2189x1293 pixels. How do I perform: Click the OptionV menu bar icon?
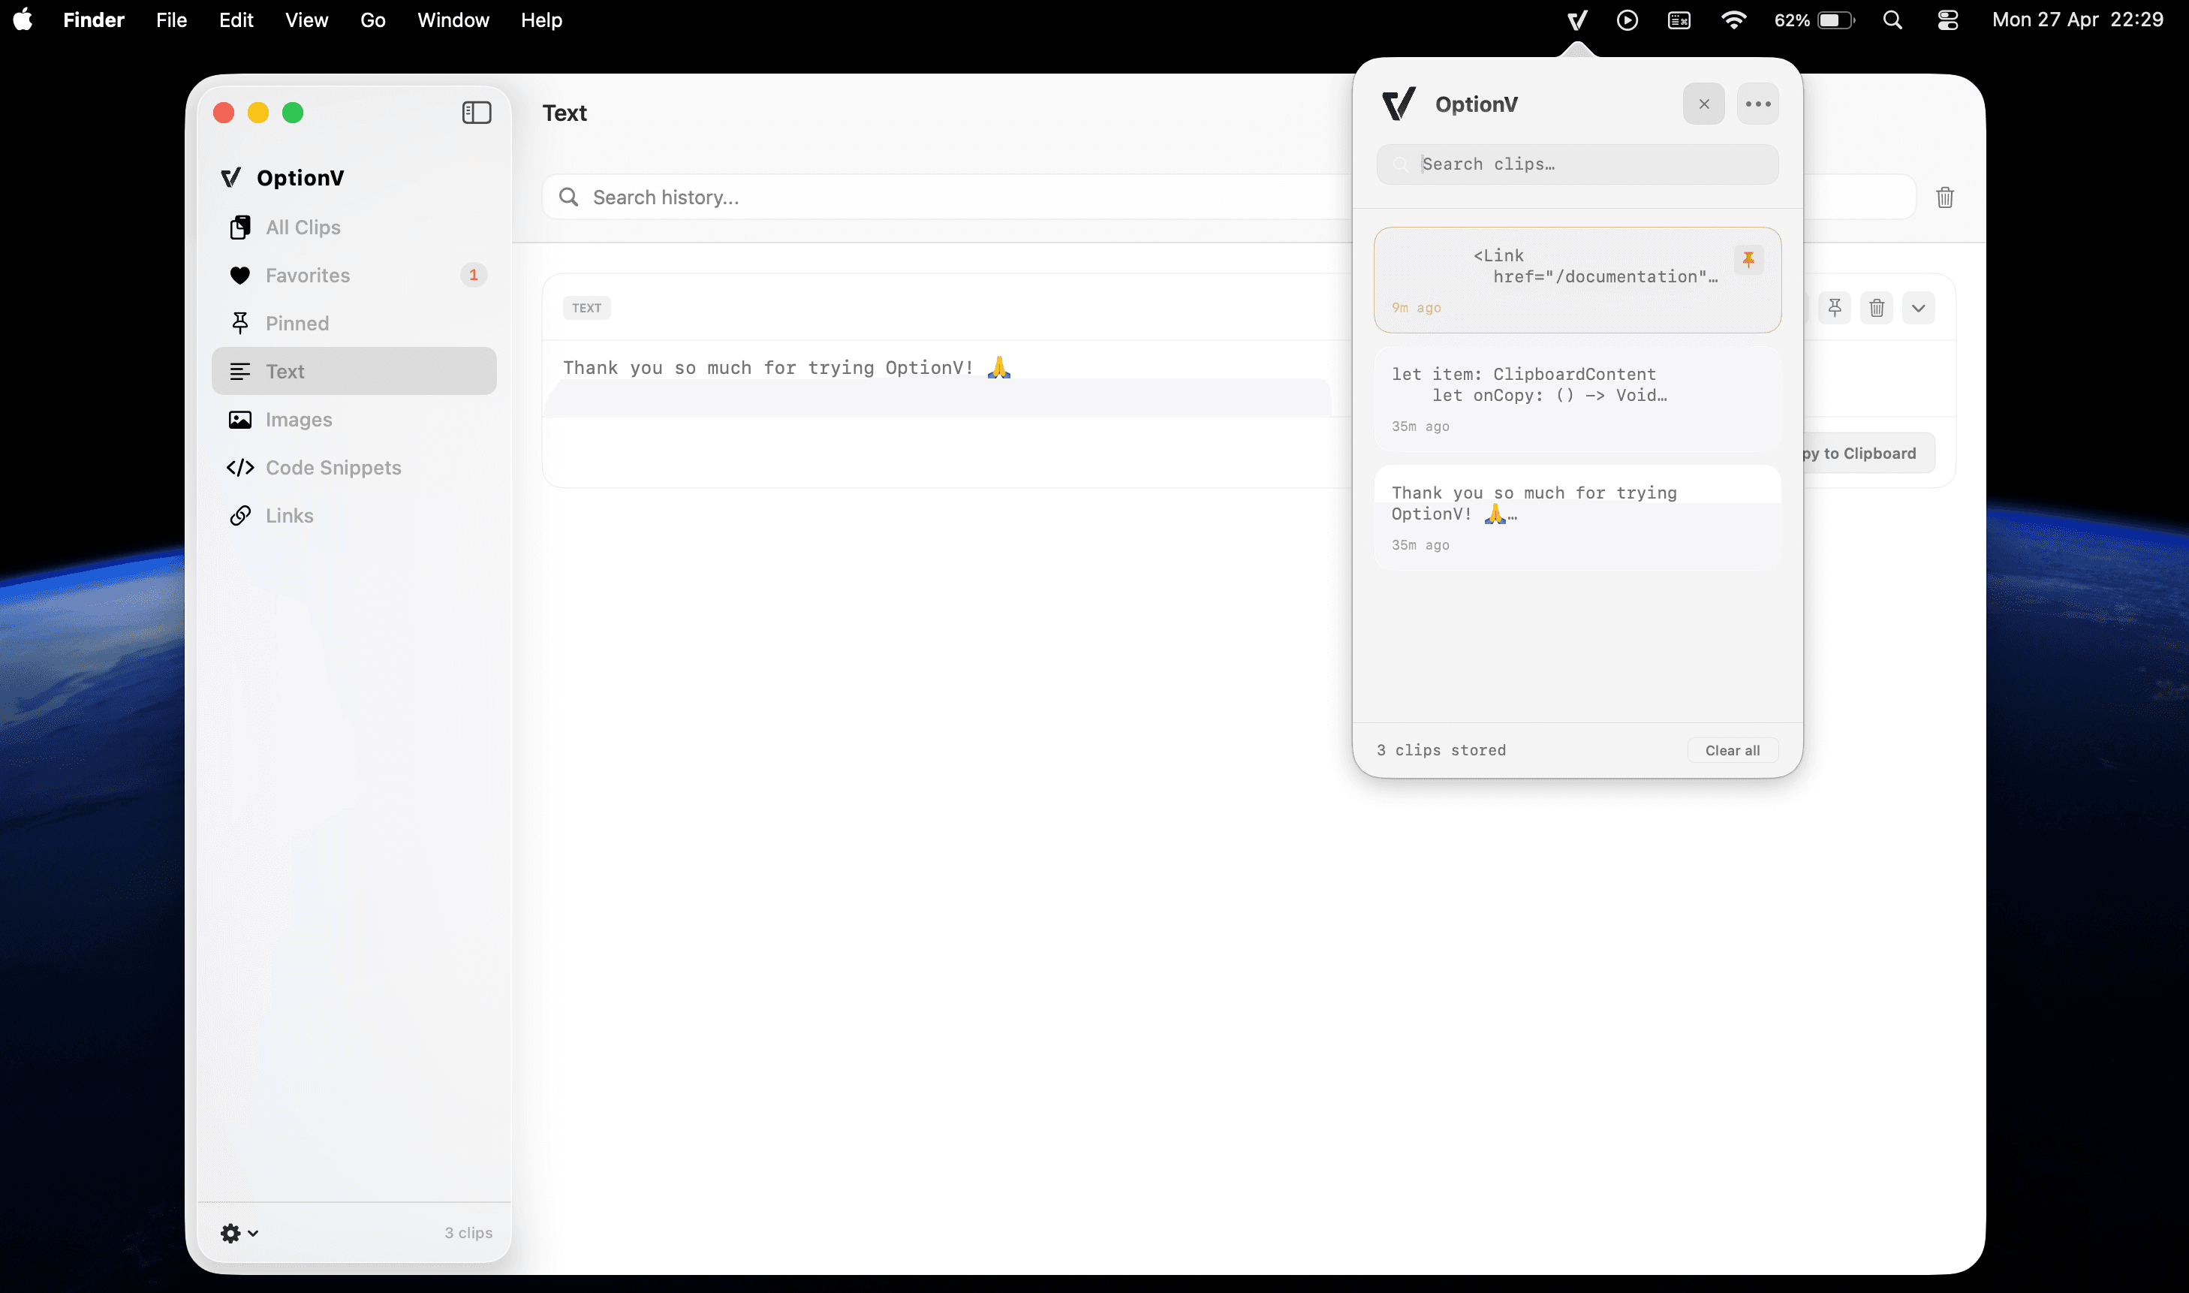pos(1576,20)
